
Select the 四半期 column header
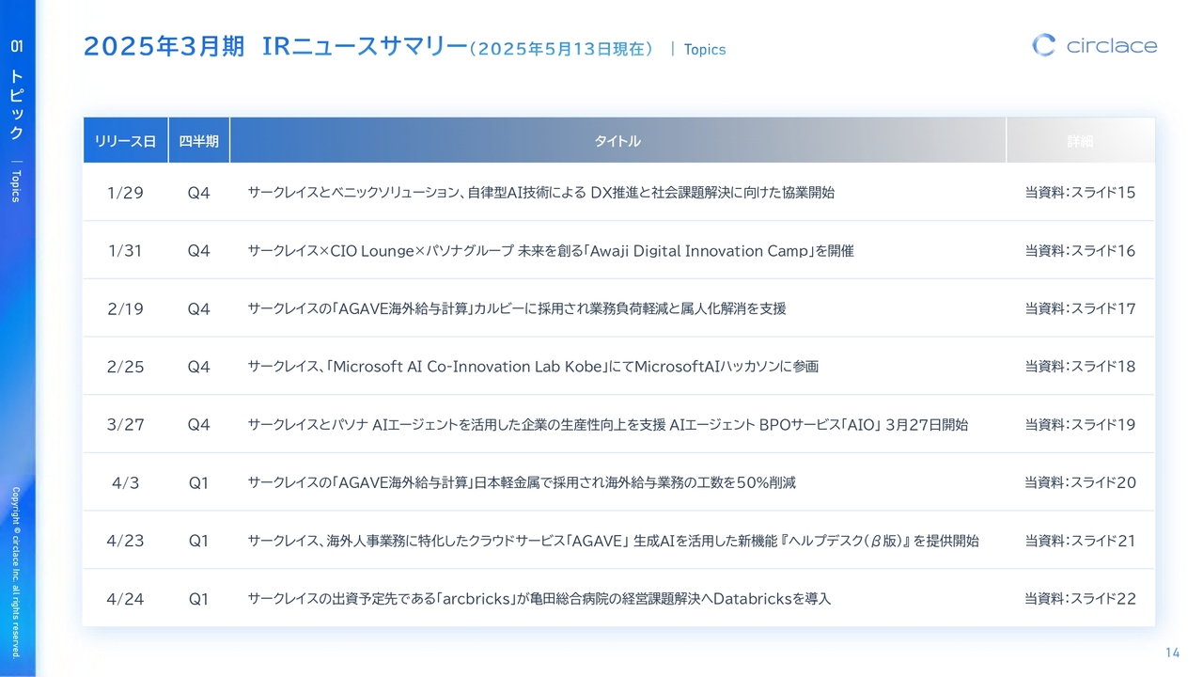[x=198, y=141]
